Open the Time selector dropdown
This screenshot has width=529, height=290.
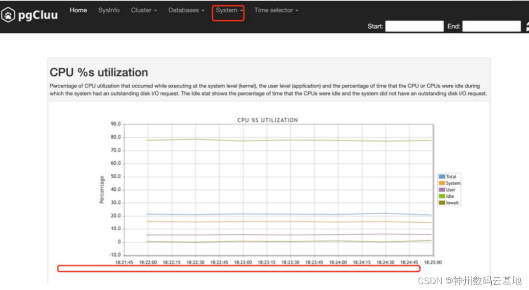pyautogui.click(x=276, y=10)
